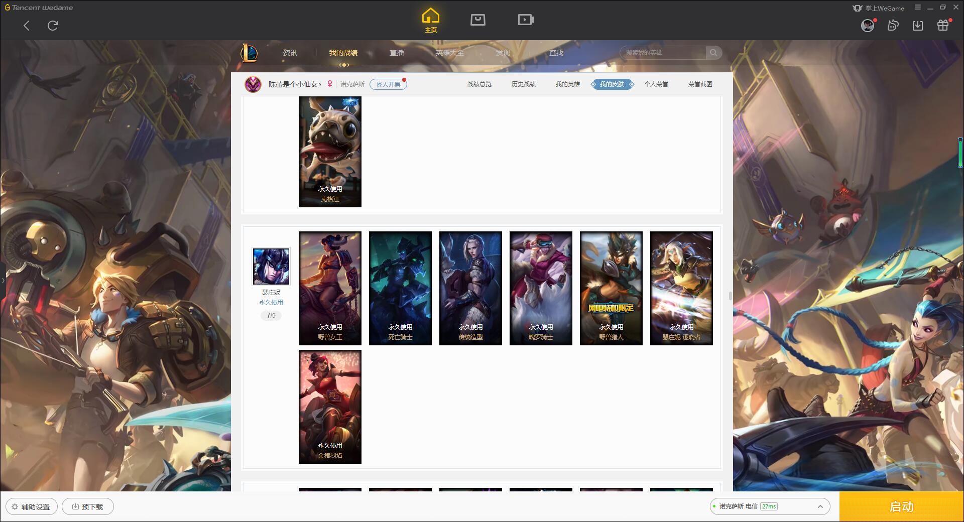The width and height of the screenshot is (964, 522).
Task: Open the store bag icon in top bar
Action: pyautogui.click(x=477, y=20)
